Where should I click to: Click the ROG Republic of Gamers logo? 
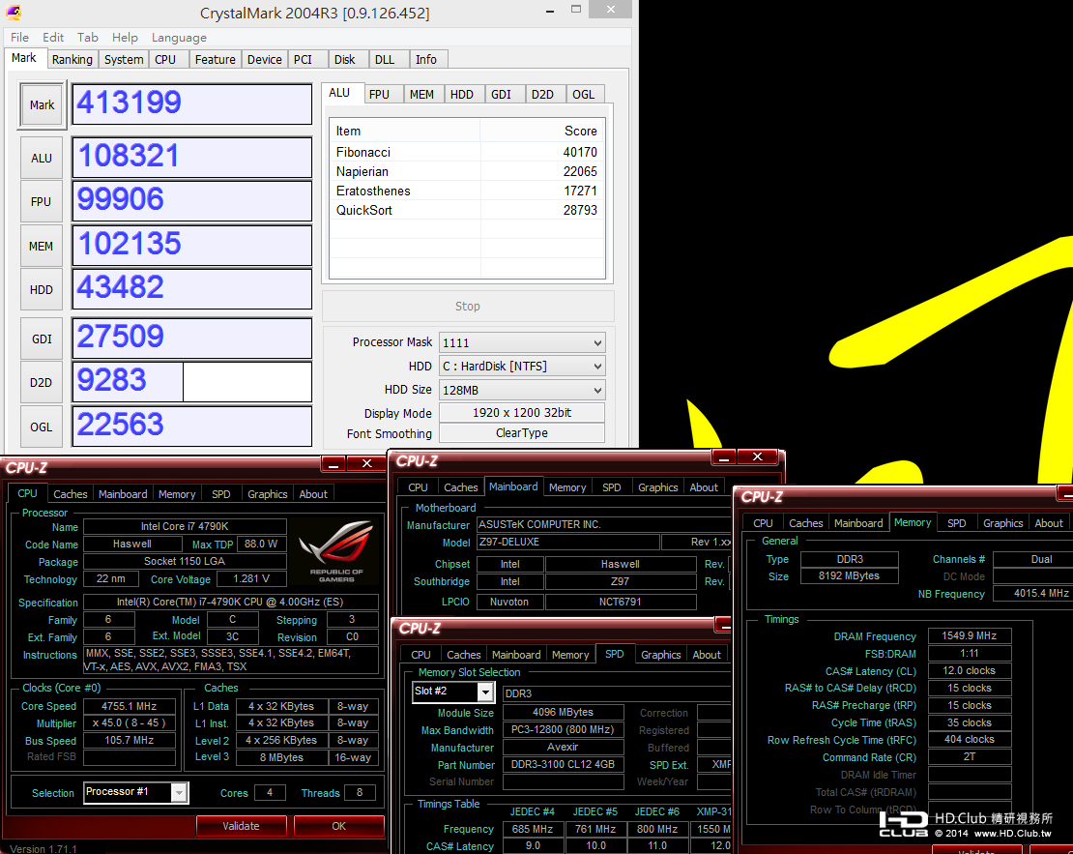pos(336,551)
